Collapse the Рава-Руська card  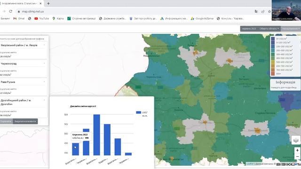point(44,82)
